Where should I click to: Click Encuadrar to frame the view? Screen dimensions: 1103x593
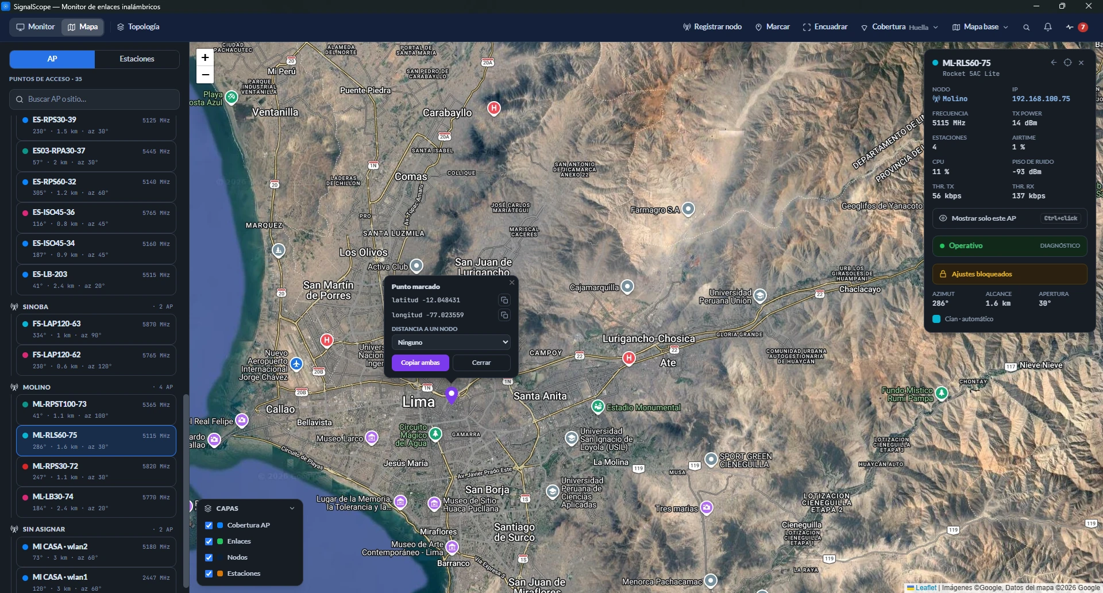click(x=826, y=27)
